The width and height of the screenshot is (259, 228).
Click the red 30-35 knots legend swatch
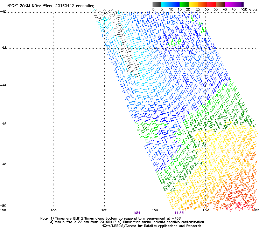tap(211, 5)
